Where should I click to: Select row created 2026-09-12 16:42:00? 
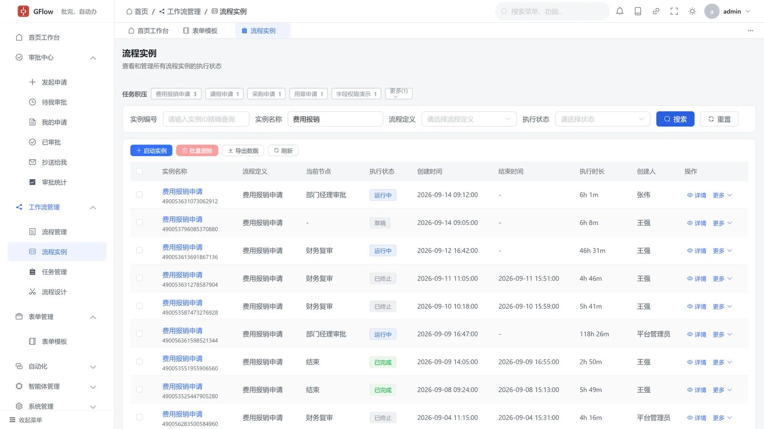click(x=139, y=250)
